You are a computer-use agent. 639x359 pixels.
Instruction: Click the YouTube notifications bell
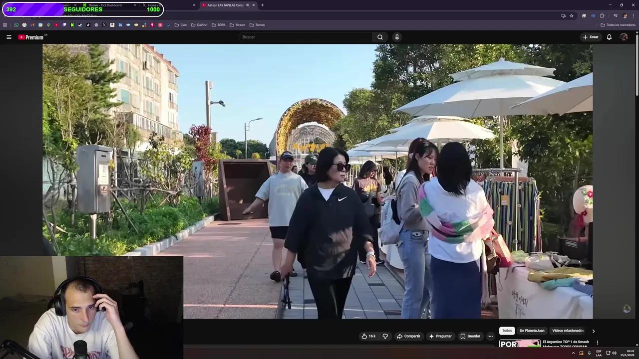click(x=609, y=37)
